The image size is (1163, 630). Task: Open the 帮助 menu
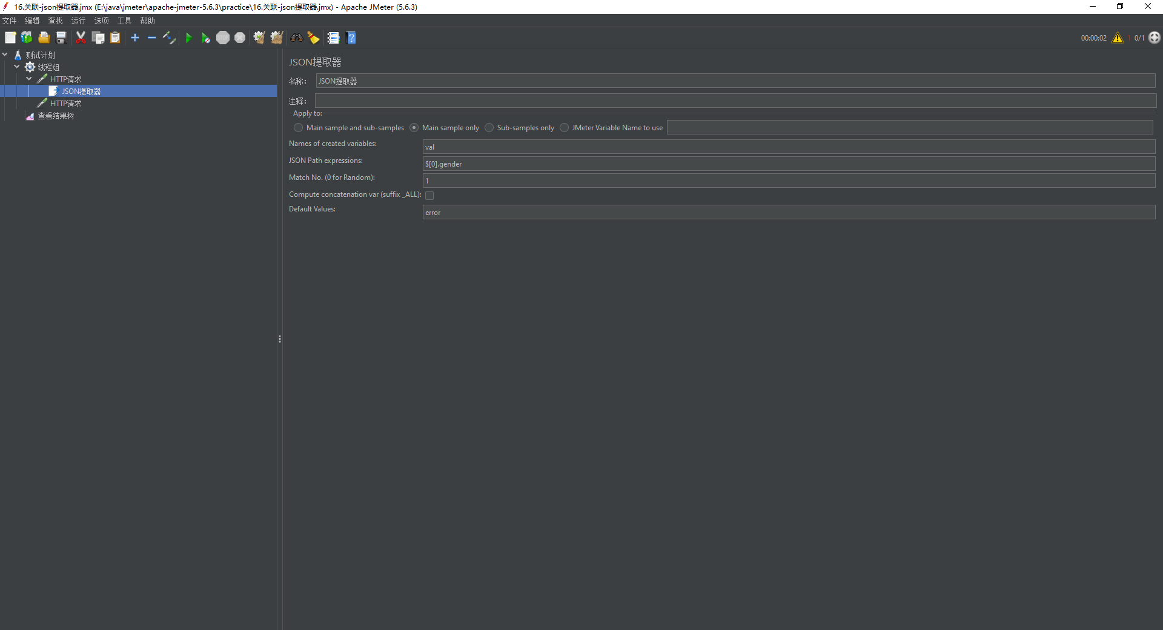point(147,21)
